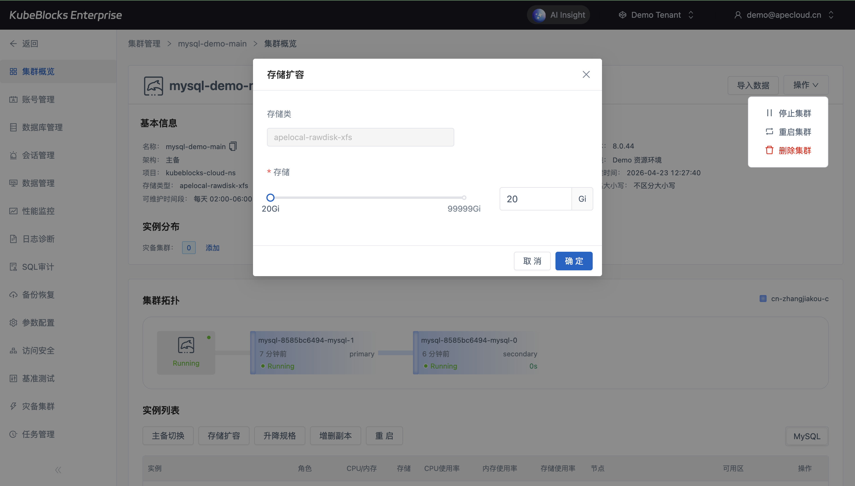This screenshot has width=855, height=486.
Task: Click the 添加 link for disaster clusters
Action: click(212, 248)
